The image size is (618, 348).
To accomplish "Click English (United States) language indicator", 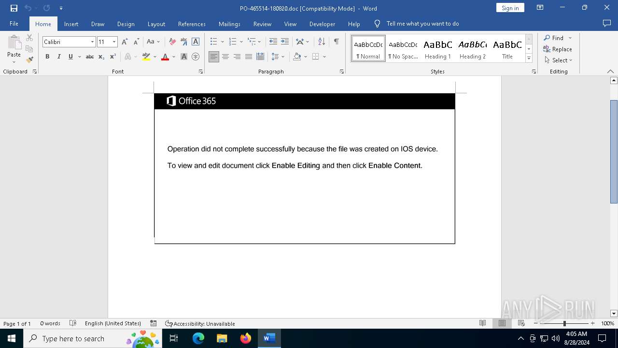I will (x=113, y=323).
